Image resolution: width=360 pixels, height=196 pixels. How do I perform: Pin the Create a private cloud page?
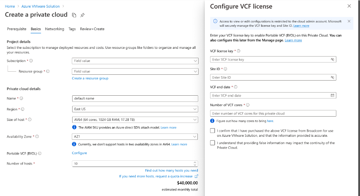[82, 15]
